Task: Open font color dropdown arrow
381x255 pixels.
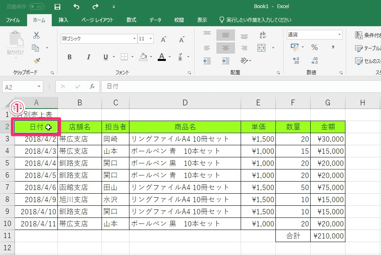Action: click(169, 57)
